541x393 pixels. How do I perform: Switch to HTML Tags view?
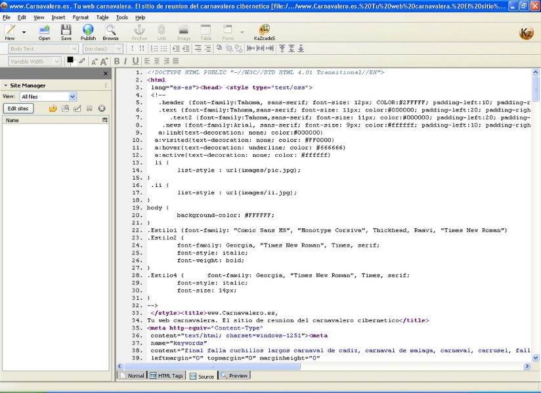coord(167,376)
